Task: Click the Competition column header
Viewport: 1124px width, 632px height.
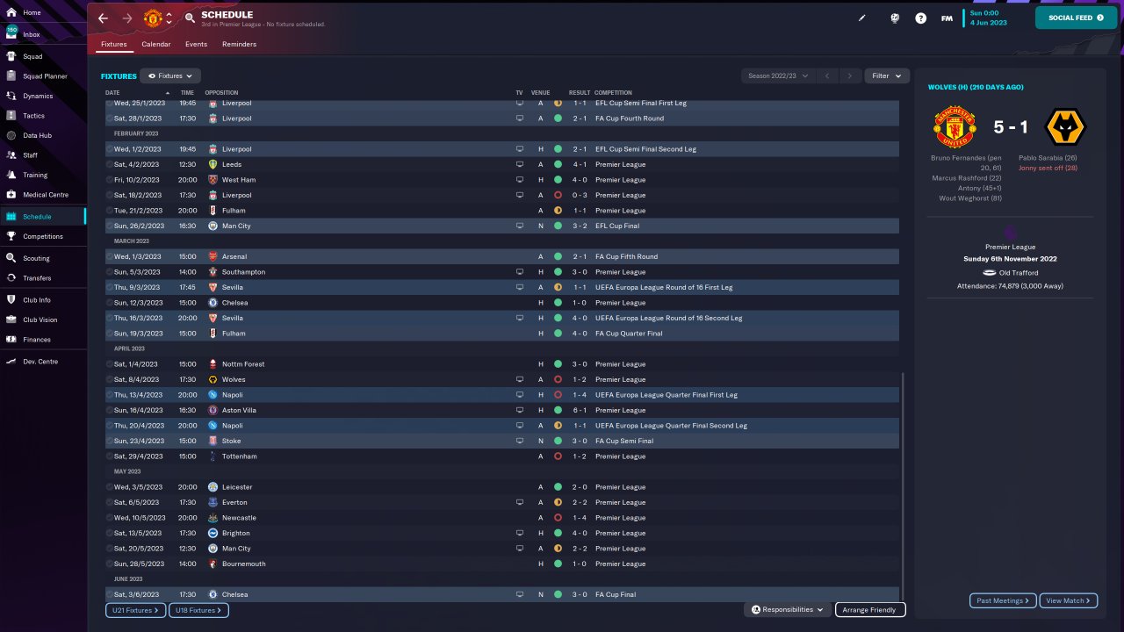Action: coord(613,92)
